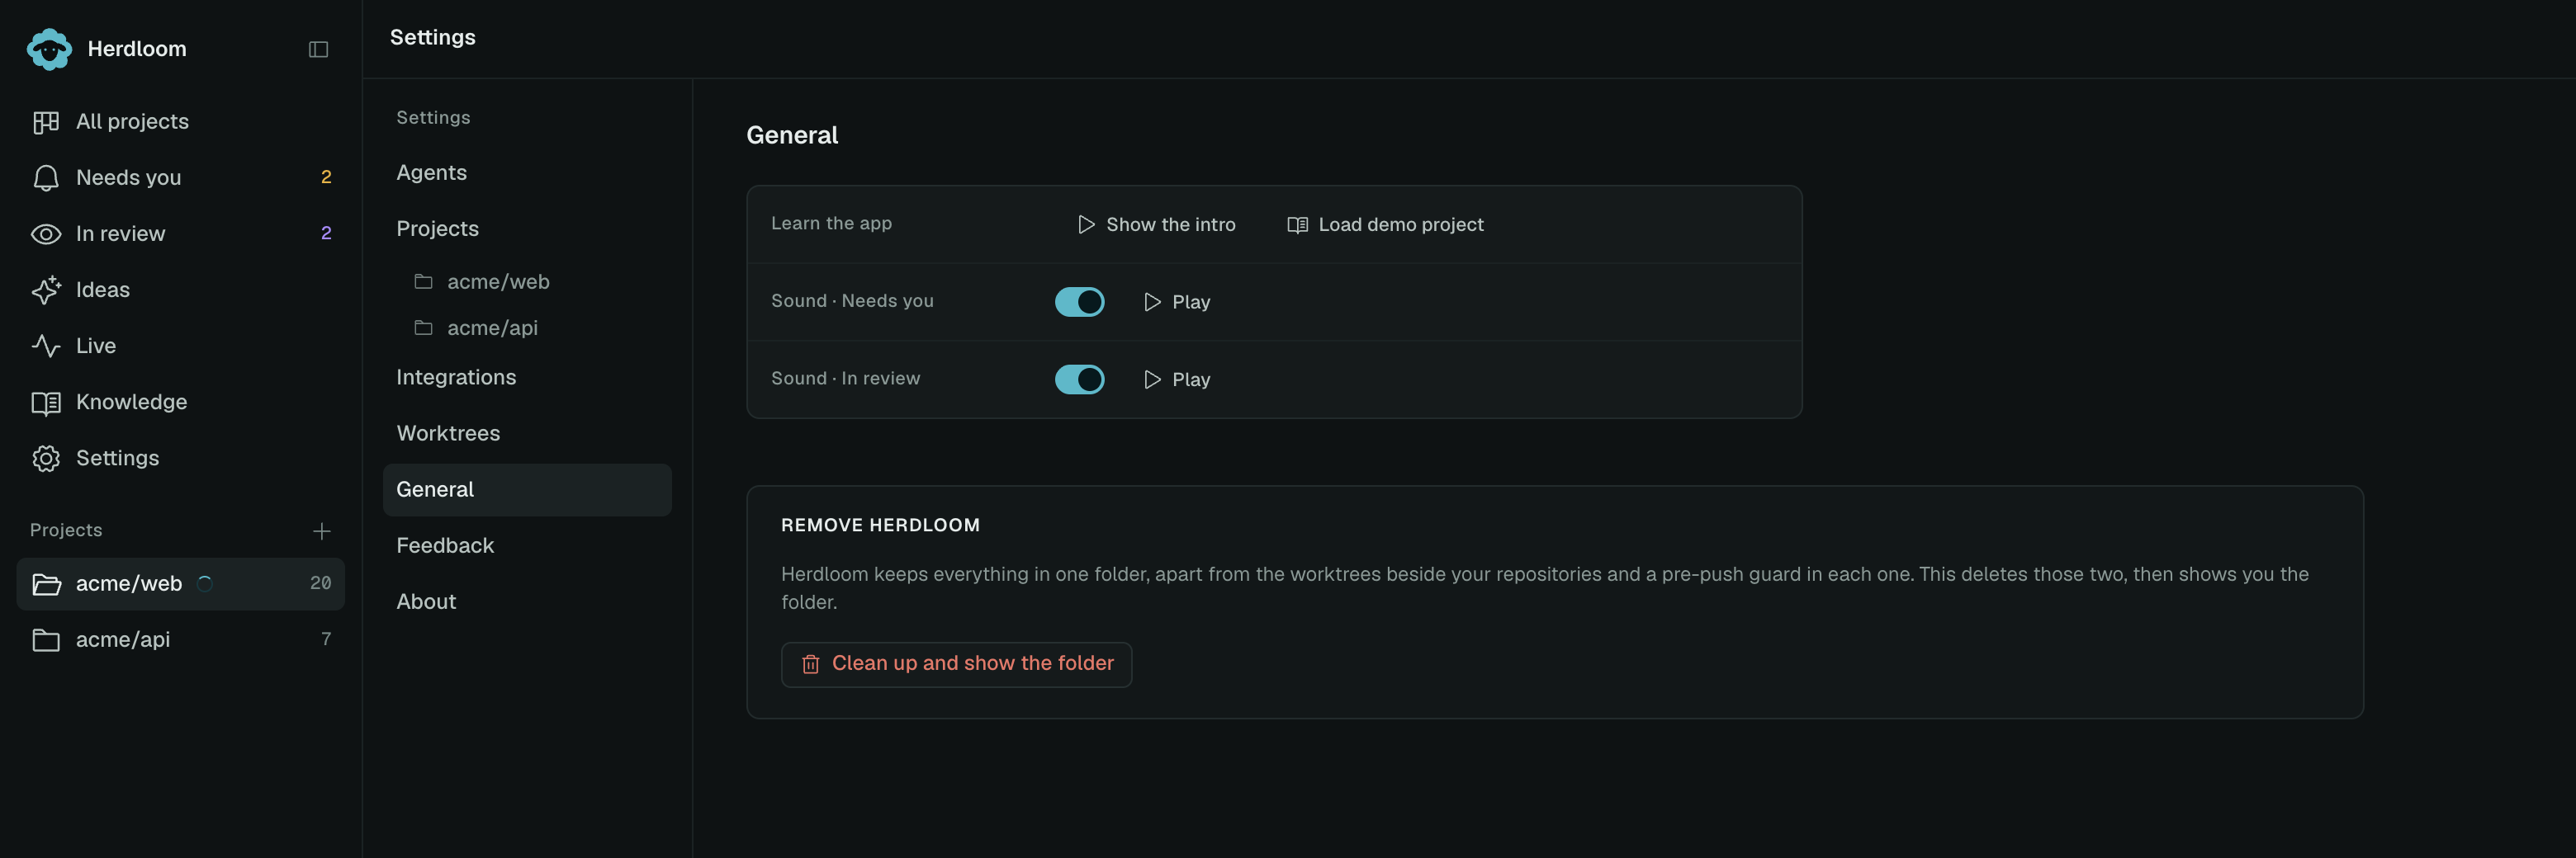Click the Herdloom sheep logo

pyautogui.click(x=49, y=49)
